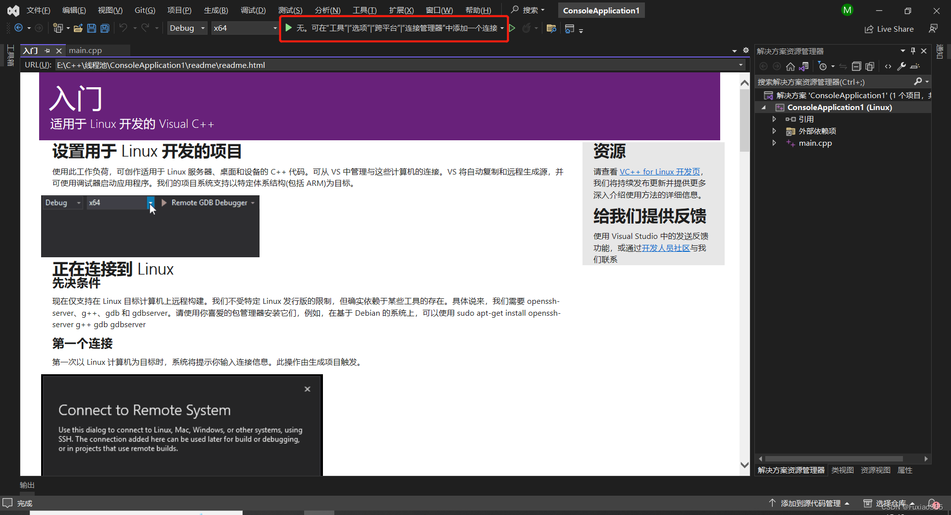This screenshot has width=951, height=515.
Task: Click the readme page scroll down arrow
Action: pyautogui.click(x=744, y=465)
